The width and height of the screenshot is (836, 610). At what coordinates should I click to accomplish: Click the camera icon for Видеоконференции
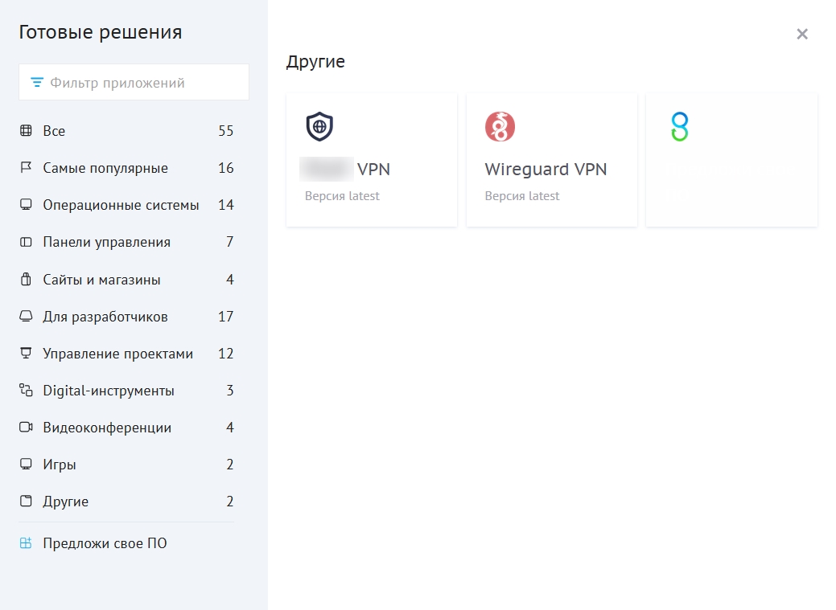26,428
